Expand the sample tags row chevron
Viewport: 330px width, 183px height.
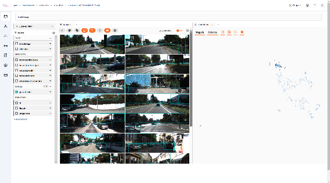click(51, 44)
